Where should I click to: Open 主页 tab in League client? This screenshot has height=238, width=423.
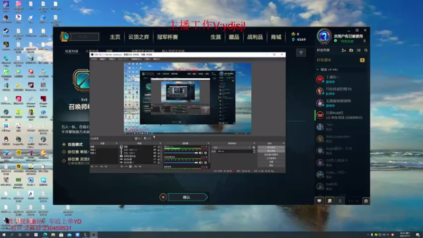[115, 37]
